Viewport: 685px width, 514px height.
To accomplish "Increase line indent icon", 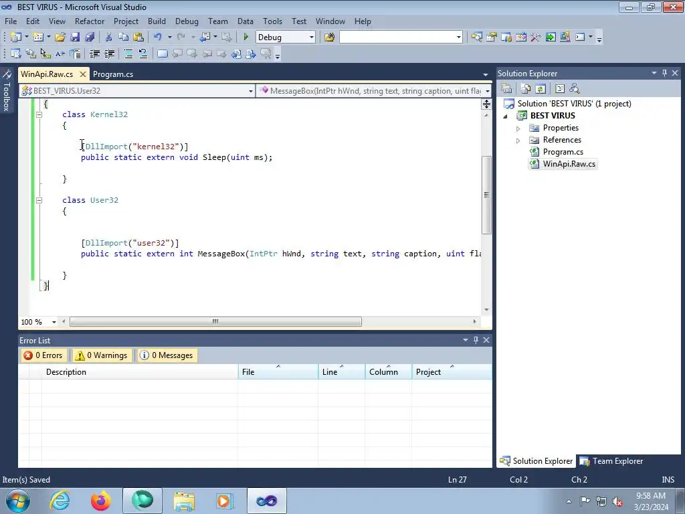I will [x=109, y=54].
